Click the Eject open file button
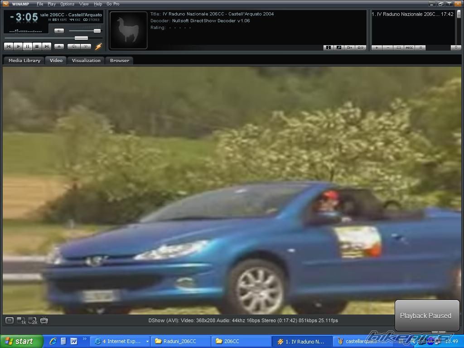The image size is (464, 348). pyautogui.click(x=59, y=46)
